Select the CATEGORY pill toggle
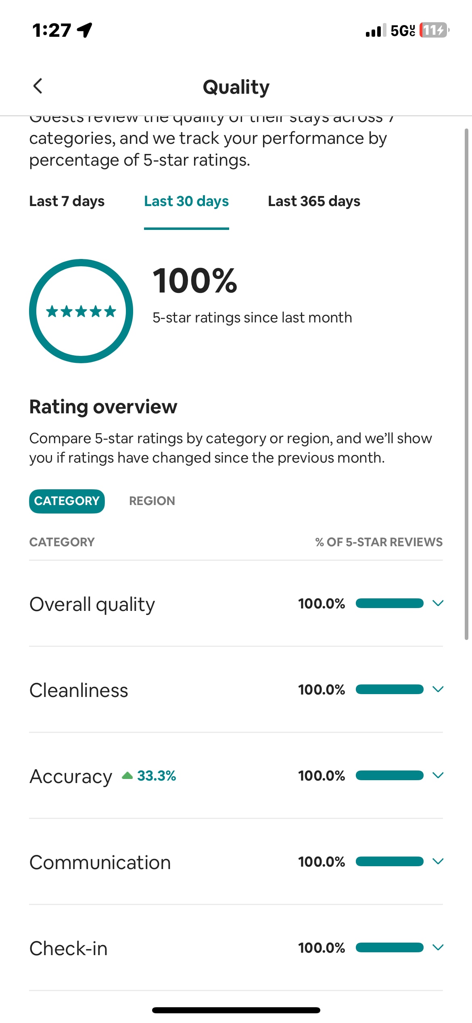472x1023 pixels. [67, 501]
